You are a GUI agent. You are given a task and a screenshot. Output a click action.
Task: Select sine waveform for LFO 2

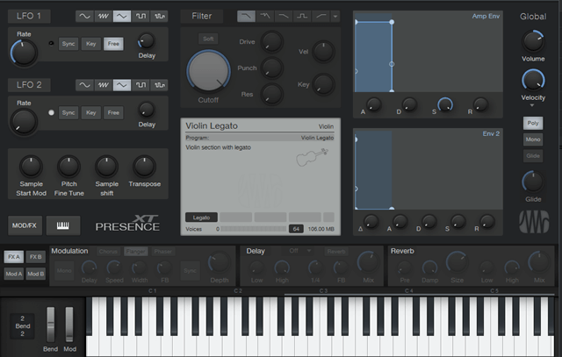(x=84, y=85)
